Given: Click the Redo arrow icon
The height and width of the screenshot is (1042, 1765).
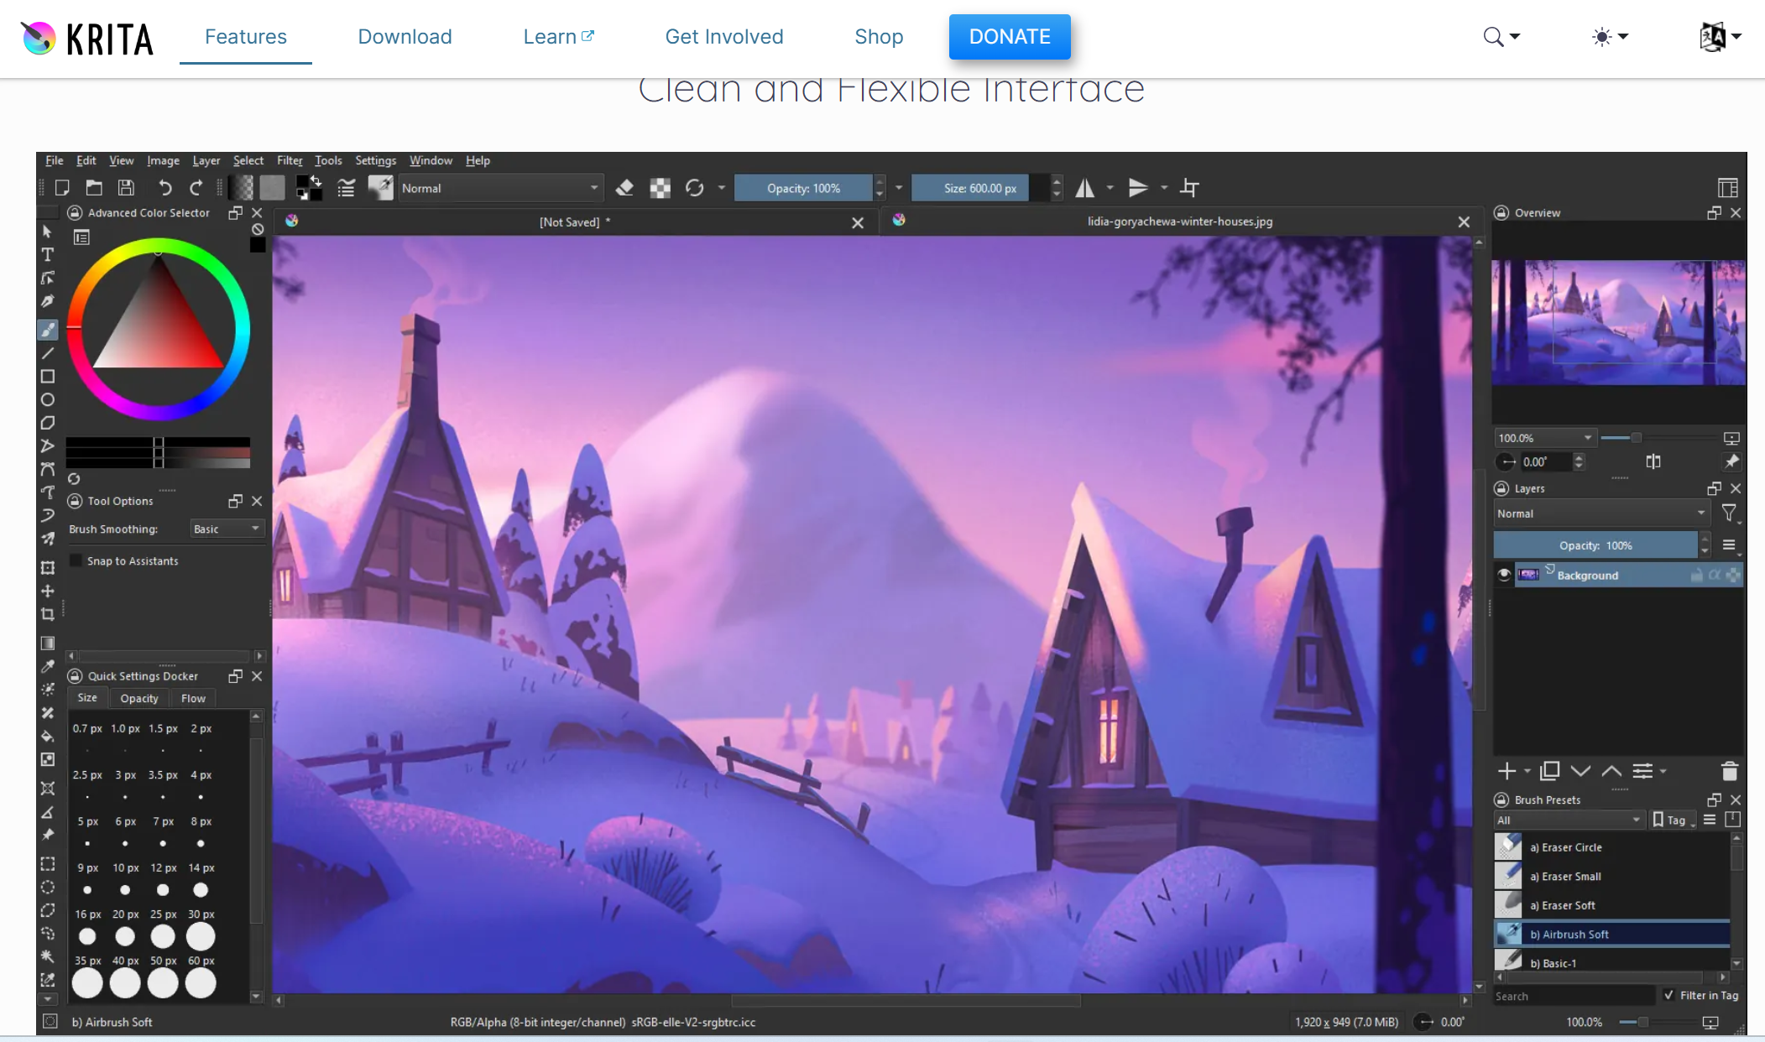Looking at the screenshot, I should [x=196, y=188].
